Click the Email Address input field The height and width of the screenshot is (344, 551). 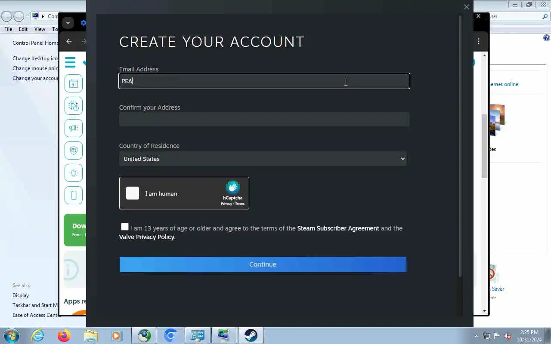[x=264, y=81]
